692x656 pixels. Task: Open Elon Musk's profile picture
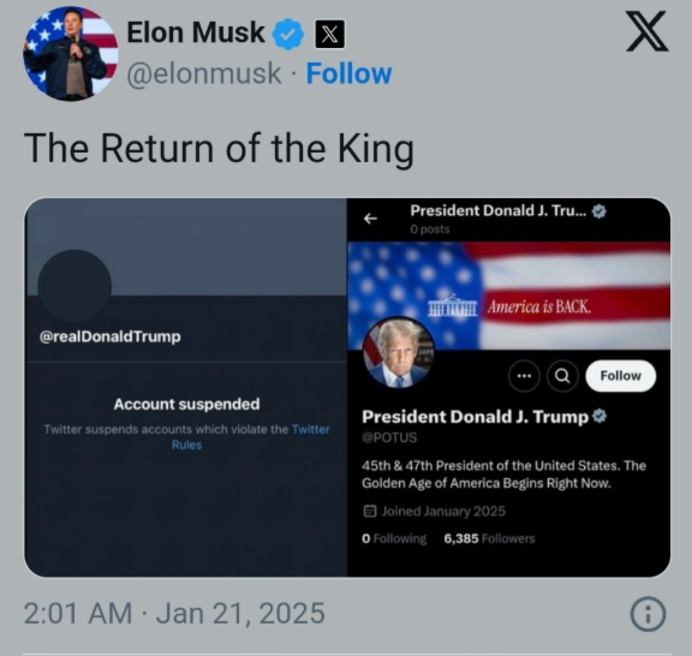click(70, 53)
